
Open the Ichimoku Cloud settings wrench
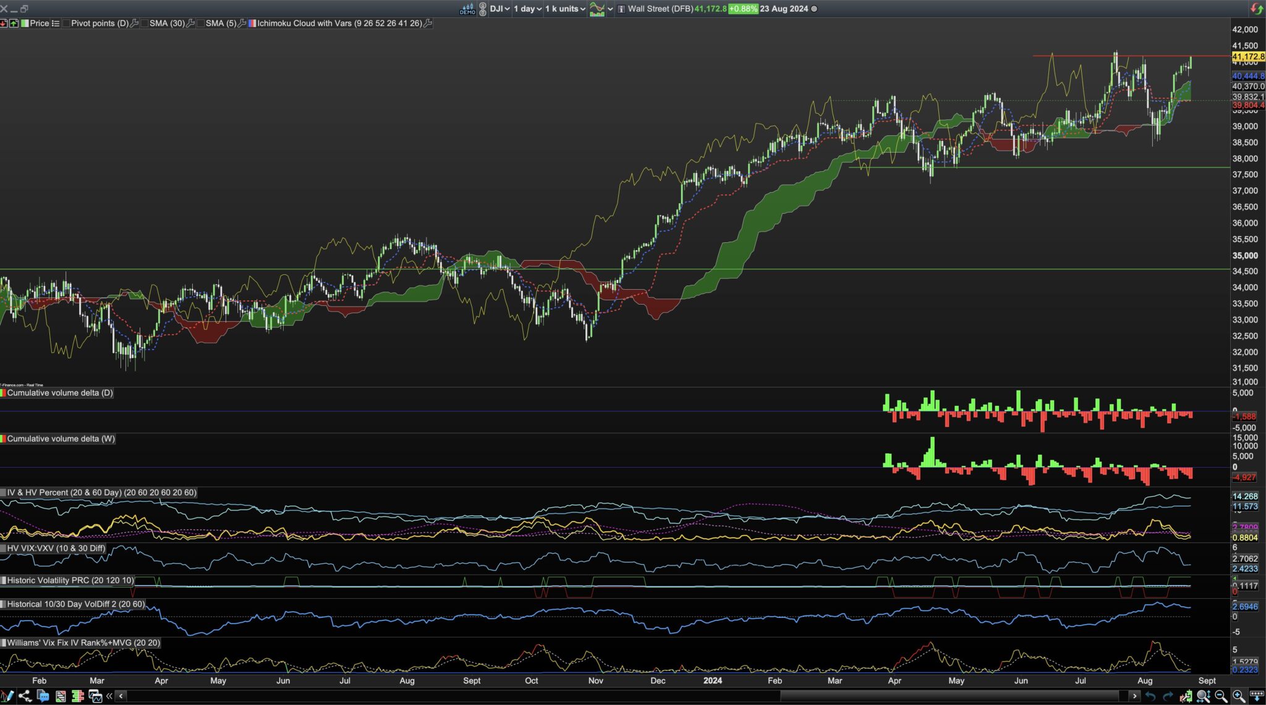click(x=428, y=23)
